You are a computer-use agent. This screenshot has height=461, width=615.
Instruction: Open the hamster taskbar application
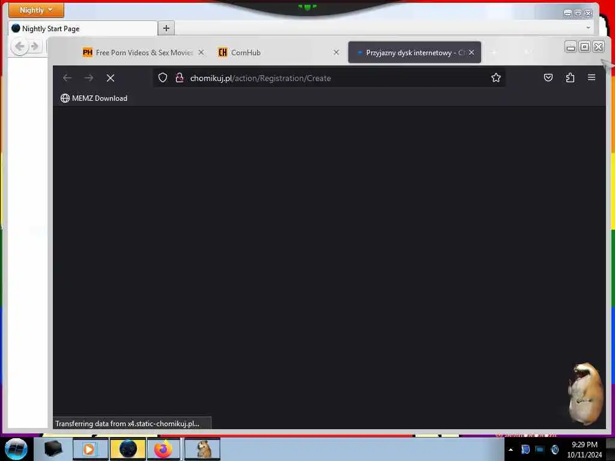click(x=202, y=449)
